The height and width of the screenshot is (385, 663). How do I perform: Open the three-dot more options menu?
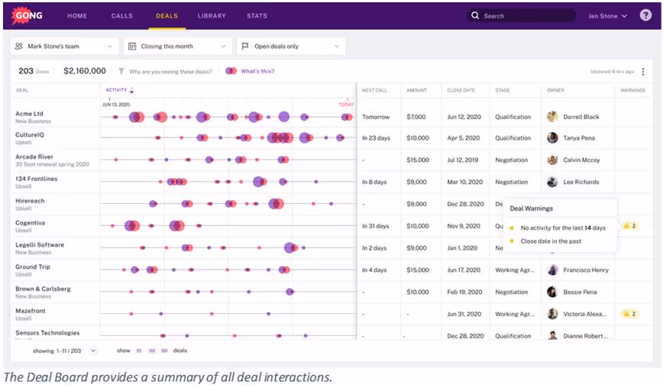[642, 72]
